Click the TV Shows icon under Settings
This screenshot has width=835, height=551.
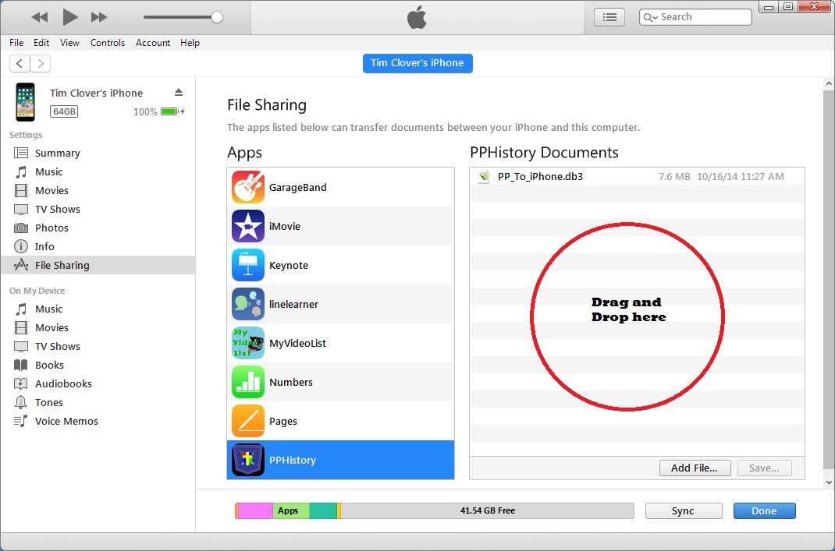21,210
